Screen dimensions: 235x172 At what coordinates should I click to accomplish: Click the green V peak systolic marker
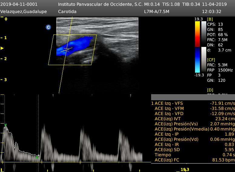tap(5, 125)
